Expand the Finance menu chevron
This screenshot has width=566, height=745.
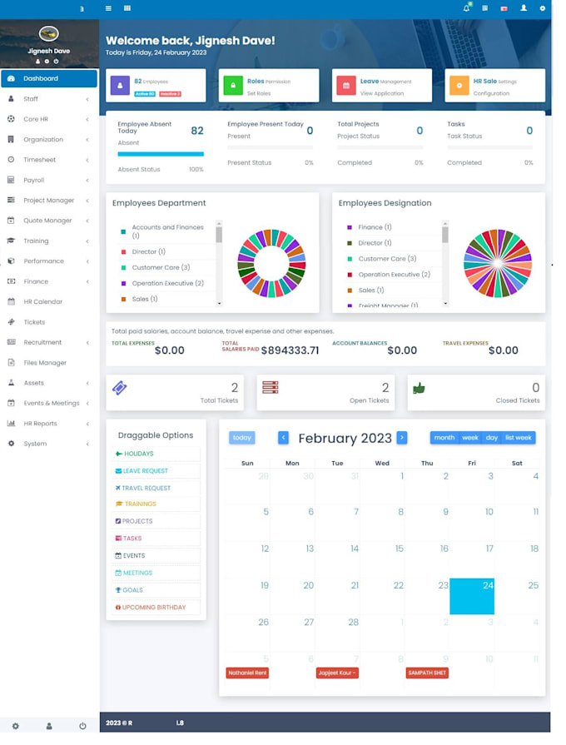click(x=87, y=281)
